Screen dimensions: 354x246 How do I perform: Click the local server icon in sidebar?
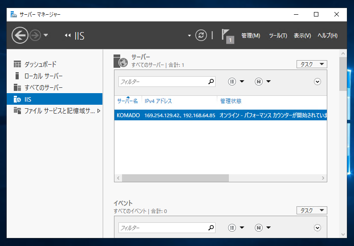click(17, 76)
